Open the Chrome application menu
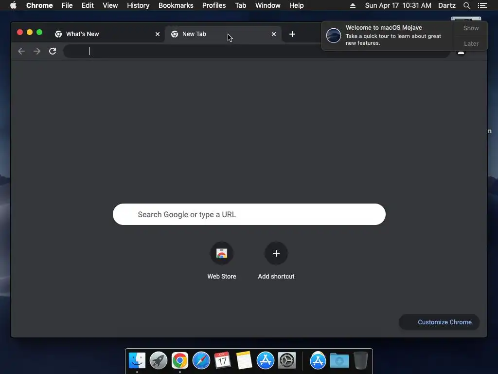The height and width of the screenshot is (374, 498). pos(39,5)
